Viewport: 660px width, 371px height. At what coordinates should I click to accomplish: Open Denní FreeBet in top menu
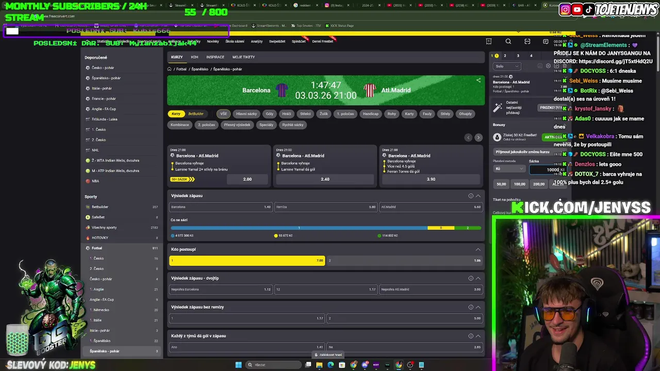point(323,41)
